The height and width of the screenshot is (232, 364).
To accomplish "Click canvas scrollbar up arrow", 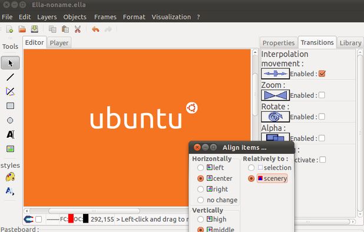I will tap(255, 52).
